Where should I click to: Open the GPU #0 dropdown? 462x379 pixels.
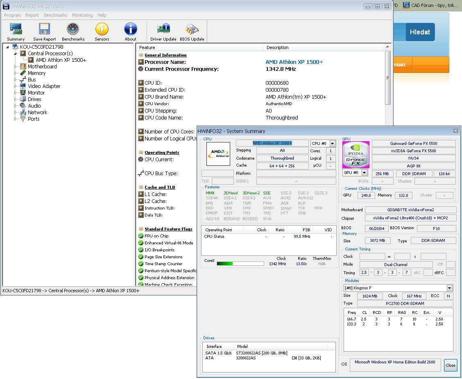pyautogui.click(x=365, y=173)
